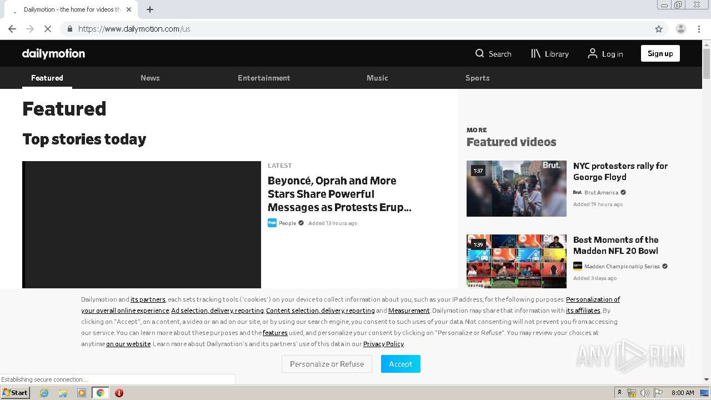The width and height of the screenshot is (711, 400).
Task: Close the Dailymotion browser tab
Action: coord(129,9)
